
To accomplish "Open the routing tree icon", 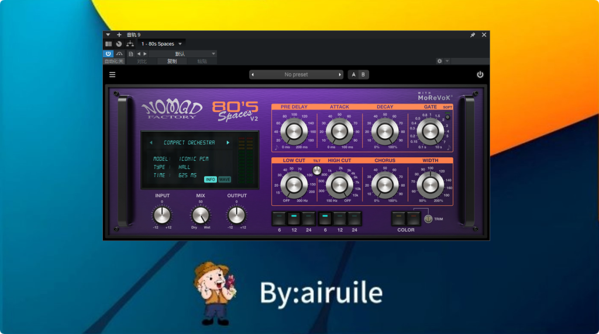I will (130, 44).
